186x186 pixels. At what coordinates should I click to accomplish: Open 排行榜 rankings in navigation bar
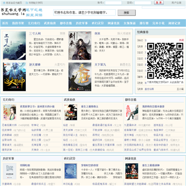144,23
